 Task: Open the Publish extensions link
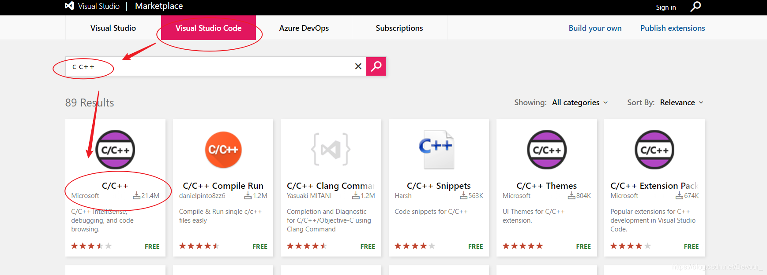tap(673, 28)
